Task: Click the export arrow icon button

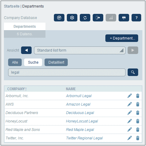Action: [98, 18]
